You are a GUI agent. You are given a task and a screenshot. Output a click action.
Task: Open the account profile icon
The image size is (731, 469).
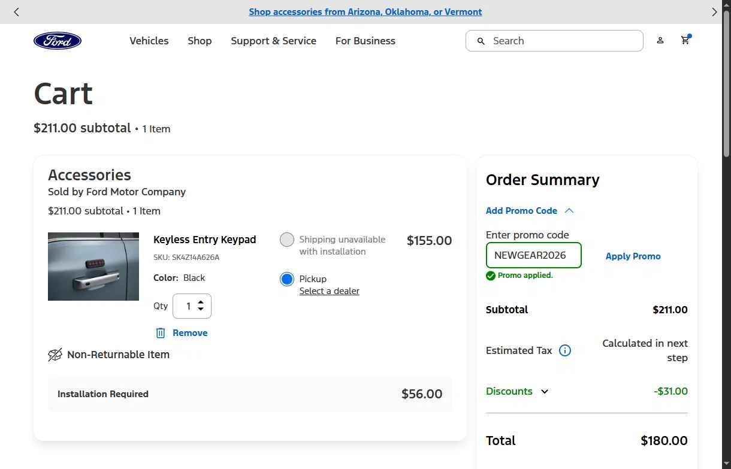pyautogui.click(x=660, y=41)
